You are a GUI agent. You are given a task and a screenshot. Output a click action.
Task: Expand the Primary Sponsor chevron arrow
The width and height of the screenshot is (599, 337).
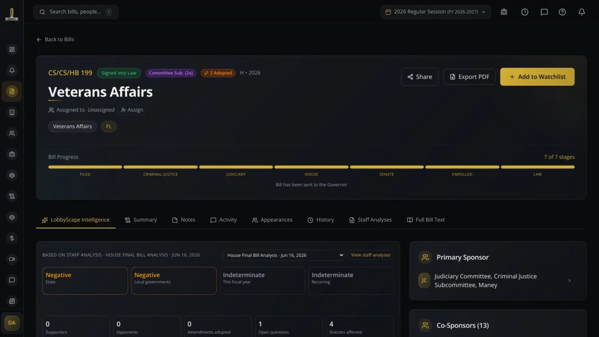[570, 281]
